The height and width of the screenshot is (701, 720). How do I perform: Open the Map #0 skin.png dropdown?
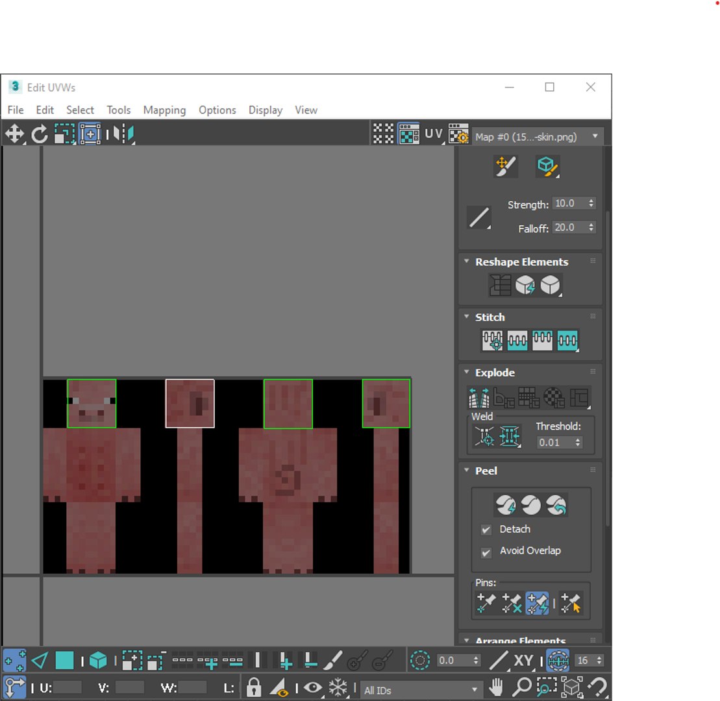538,136
